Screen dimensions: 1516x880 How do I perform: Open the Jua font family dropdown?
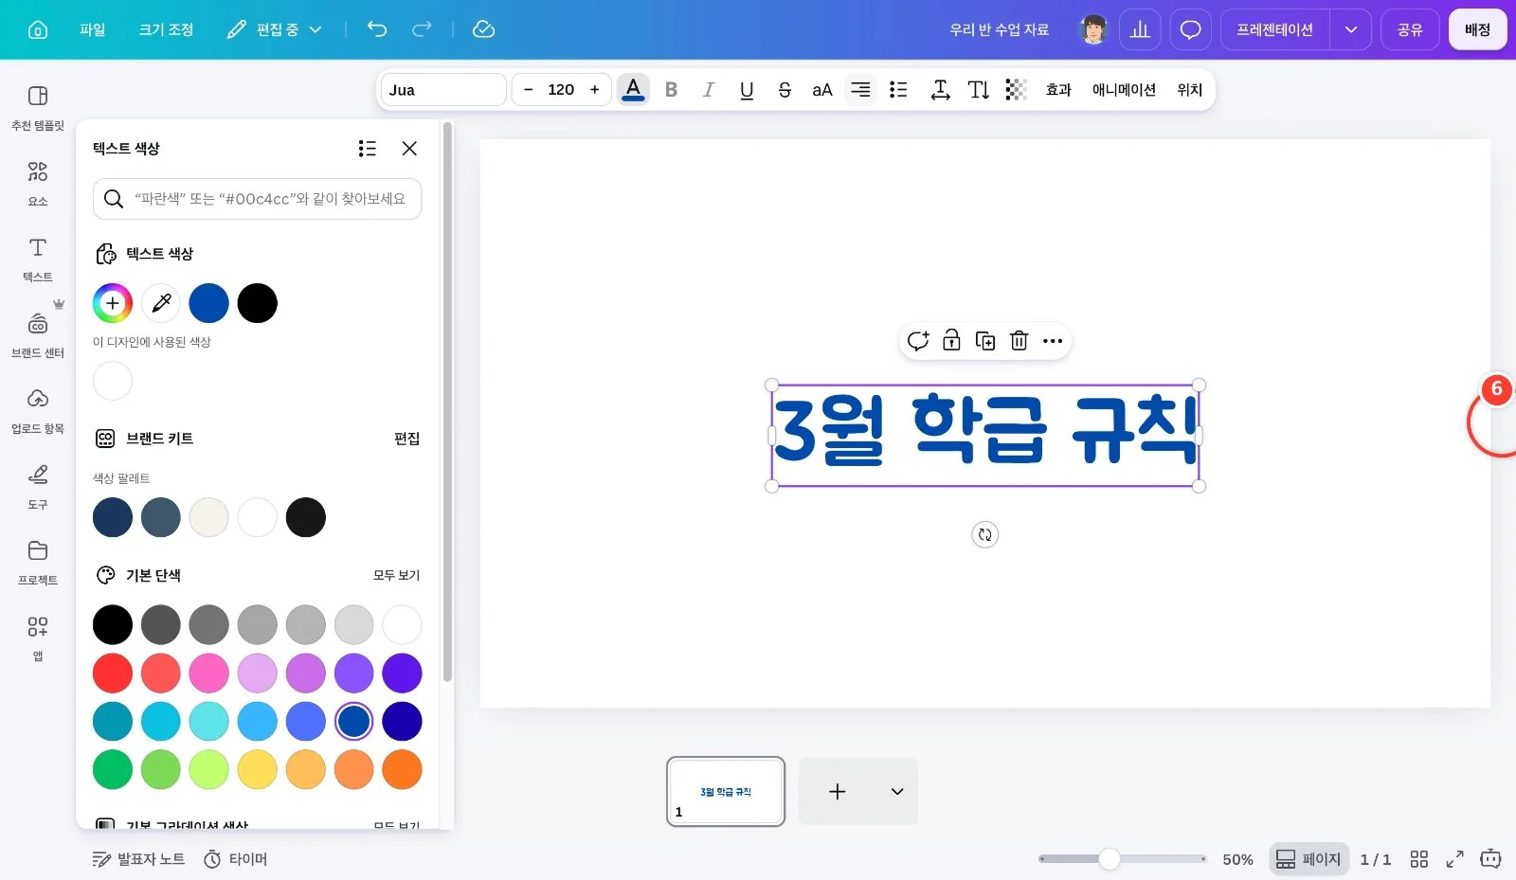click(443, 90)
